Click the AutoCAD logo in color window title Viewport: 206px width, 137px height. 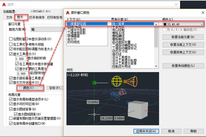pos(68,13)
